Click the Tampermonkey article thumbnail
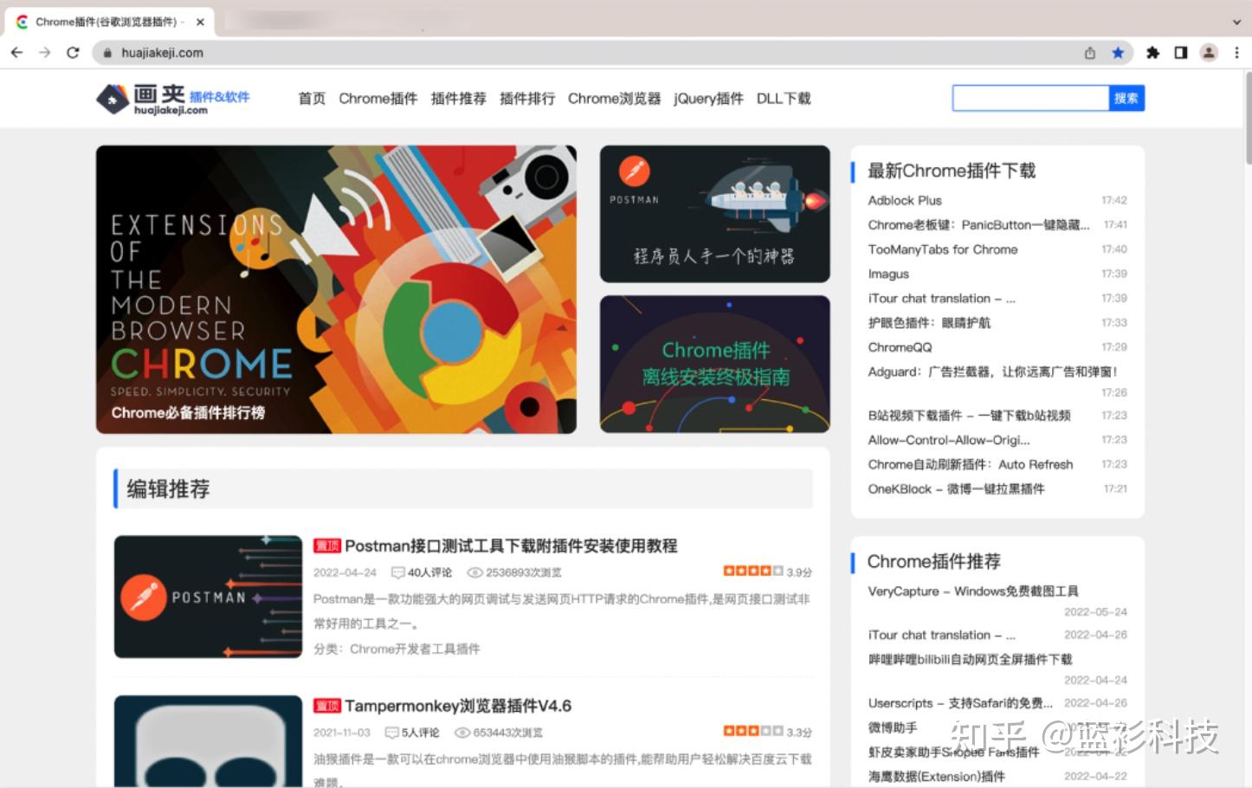Viewport: 1252px width, 788px height. 208,741
